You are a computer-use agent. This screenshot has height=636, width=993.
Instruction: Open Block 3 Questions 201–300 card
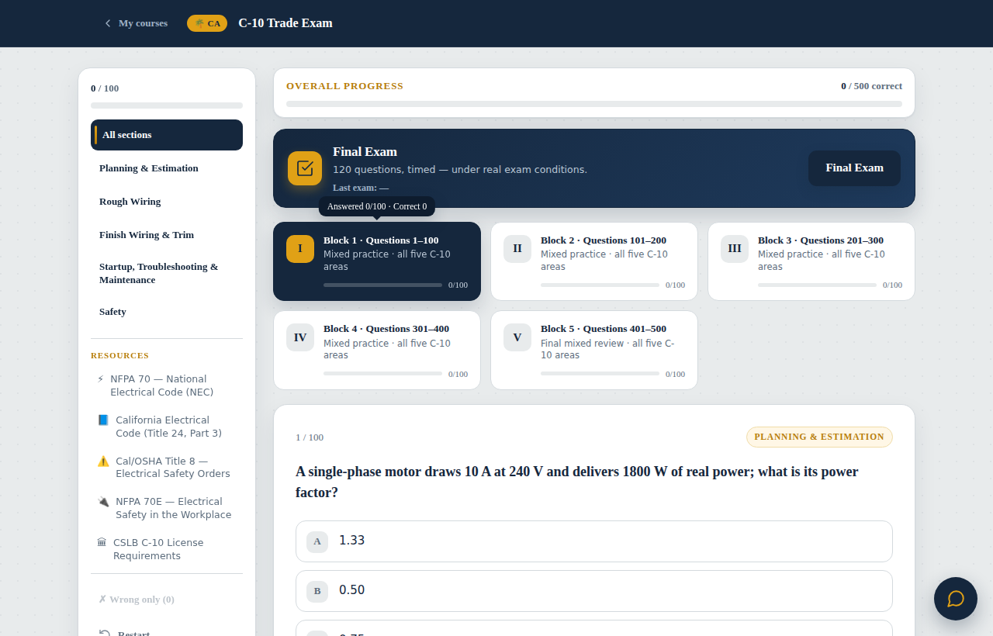pyautogui.click(x=811, y=261)
